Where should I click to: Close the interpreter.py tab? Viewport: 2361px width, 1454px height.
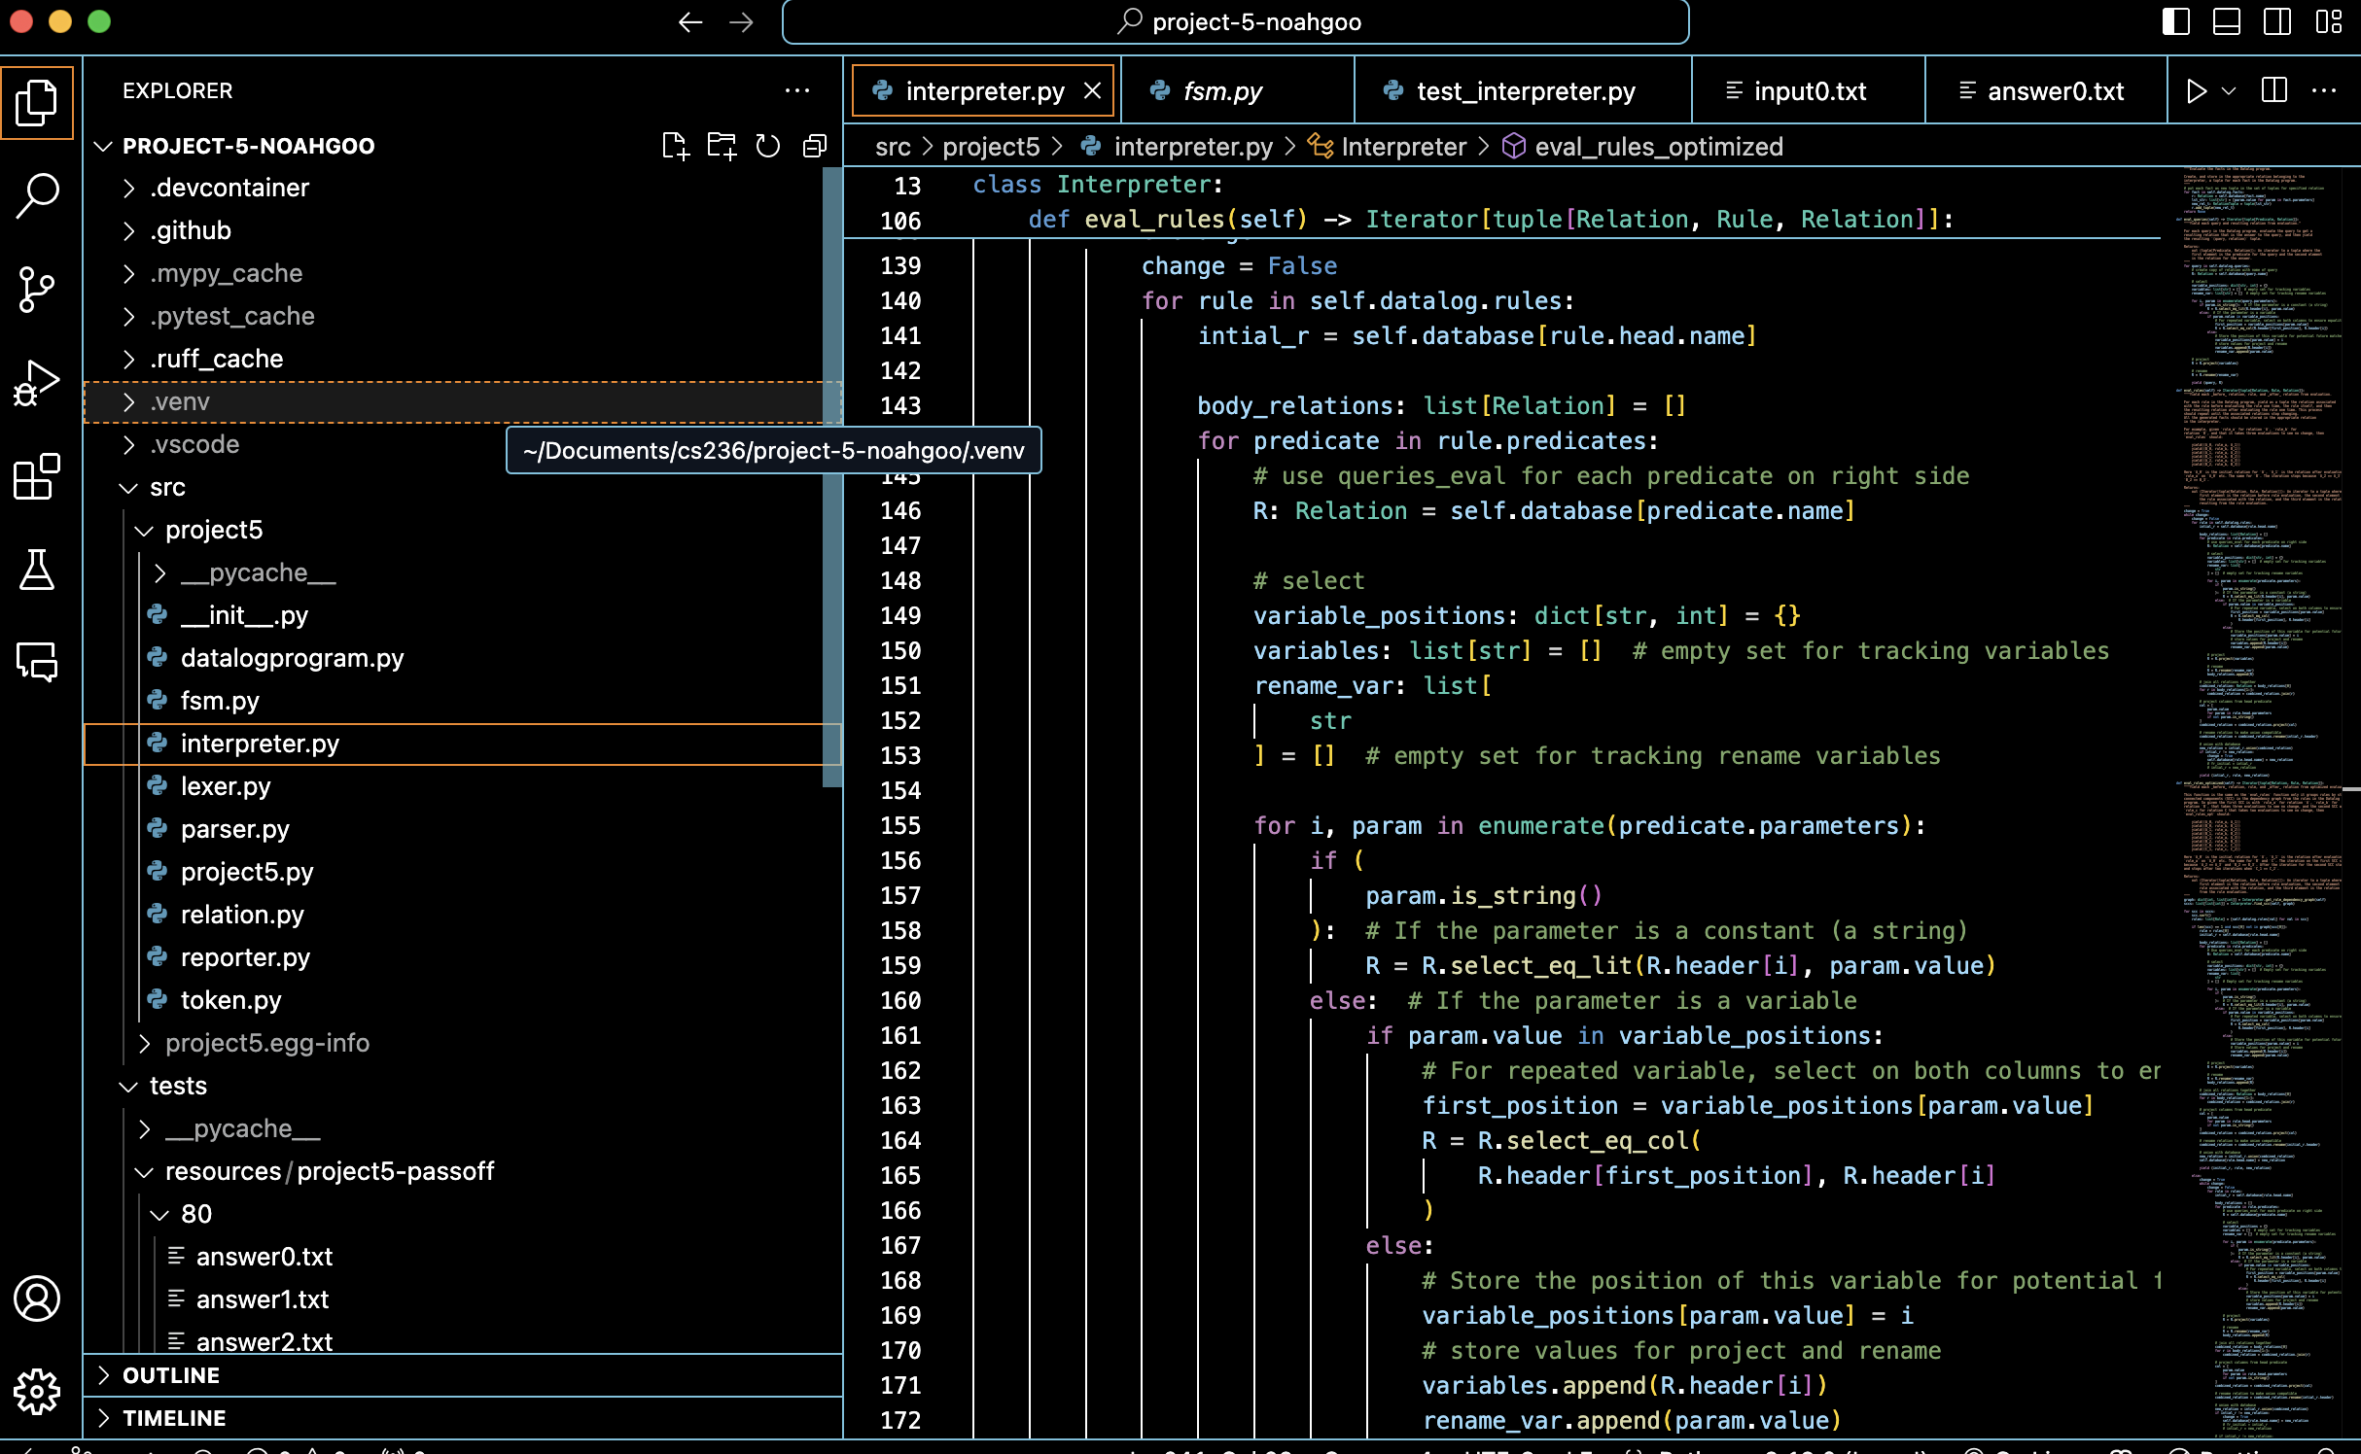[1093, 90]
